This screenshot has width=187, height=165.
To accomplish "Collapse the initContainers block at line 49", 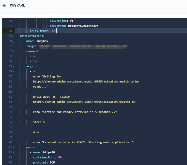I will click(13, 36).
